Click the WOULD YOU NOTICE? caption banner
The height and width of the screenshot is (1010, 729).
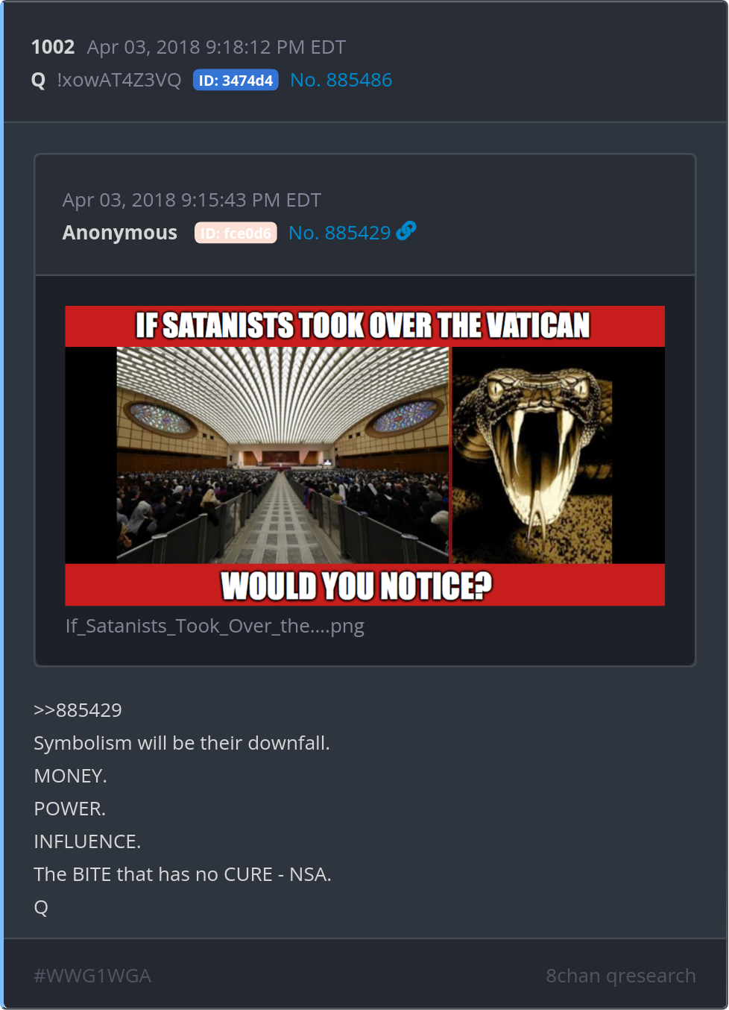pyautogui.click(x=364, y=585)
